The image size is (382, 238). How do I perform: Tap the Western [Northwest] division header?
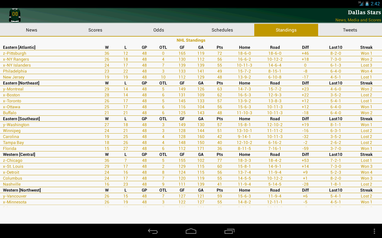22,190
